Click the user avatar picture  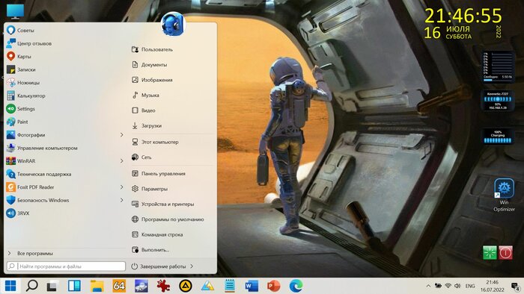coord(173,24)
